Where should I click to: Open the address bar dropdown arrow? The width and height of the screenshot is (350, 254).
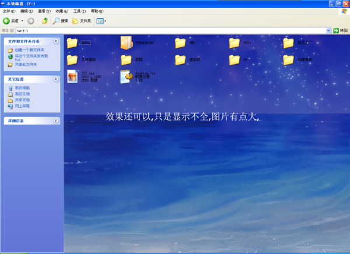328,30
